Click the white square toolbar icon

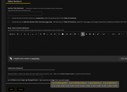pyautogui.click(x=62, y=34)
